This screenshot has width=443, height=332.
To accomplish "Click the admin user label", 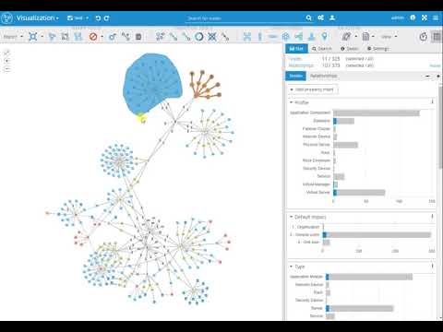I will pyautogui.click(x=398, y=18).
